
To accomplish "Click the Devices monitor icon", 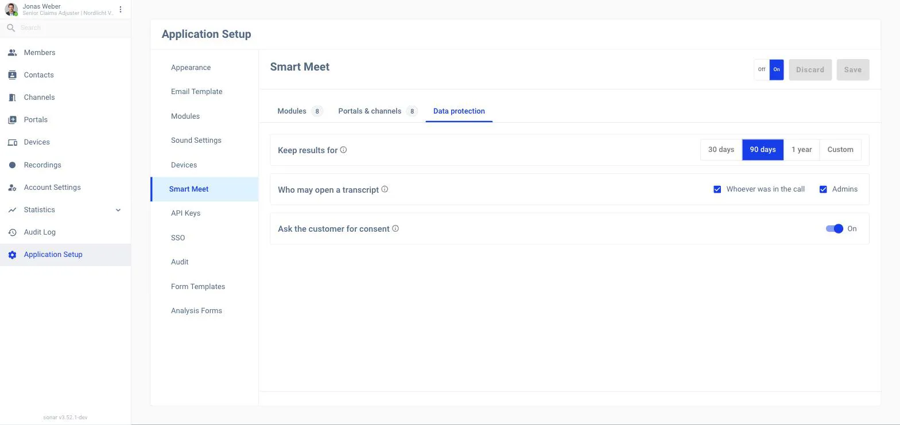I will [12, 142].
